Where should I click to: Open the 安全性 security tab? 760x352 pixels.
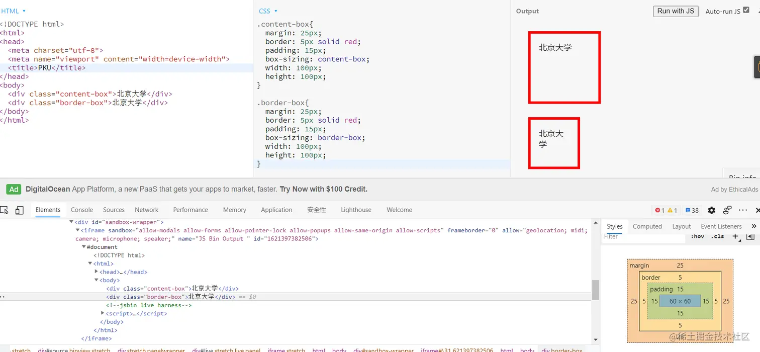[317, 210]
